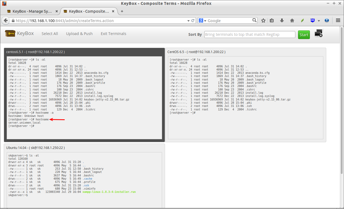Reload the page with the refresh icon
The width and height of the screenshot is (344, 209).
click(x=193, y=21)
